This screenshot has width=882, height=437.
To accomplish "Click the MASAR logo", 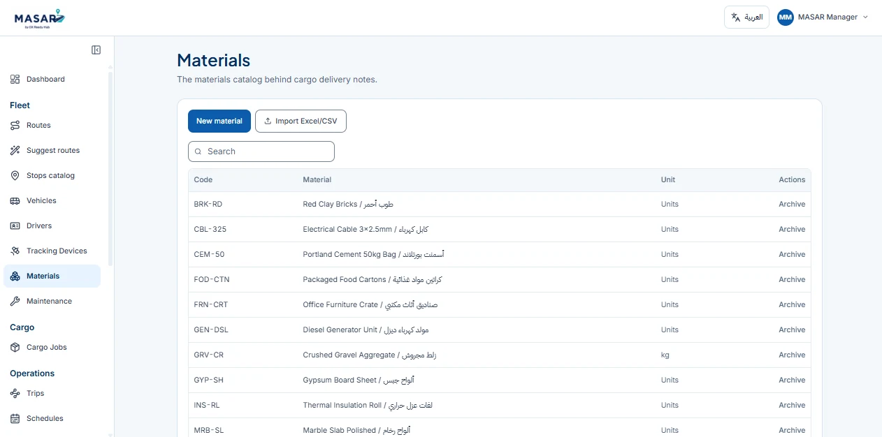I will [x=40, y=17].
